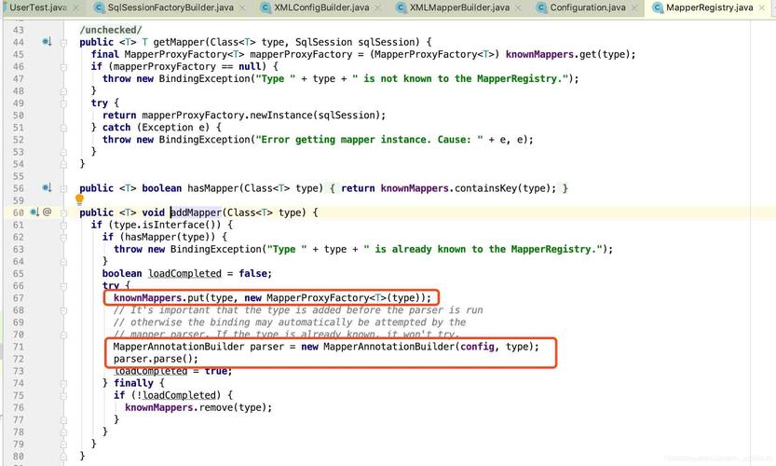Click 'knownMappers' on line 45

(x=539, y=54)
